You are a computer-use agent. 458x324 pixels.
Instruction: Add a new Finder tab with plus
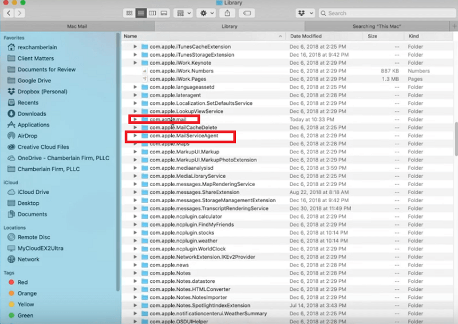[x=454, y=26]
